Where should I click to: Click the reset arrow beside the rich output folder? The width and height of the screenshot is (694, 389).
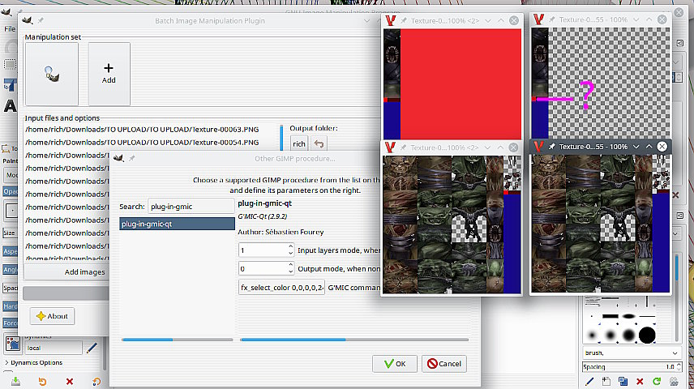pos(319,143)
